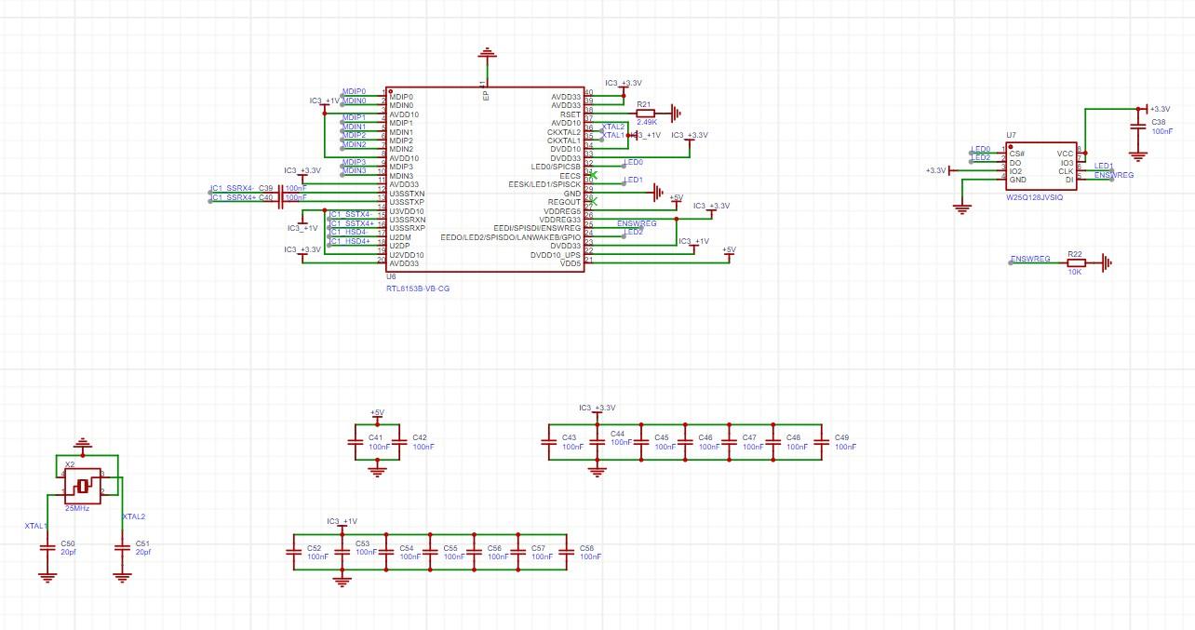Click the IC1_SSRX4- net label
Image resolution: width=1195 pixels, height=630 pixels.
233,188
